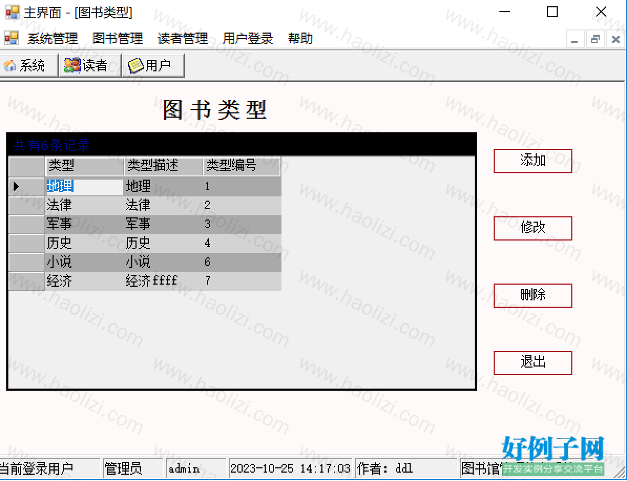The height and width of the screenshot is (481, 627).
Task: Select the 法律 type cell
Action: coord(85,205)
